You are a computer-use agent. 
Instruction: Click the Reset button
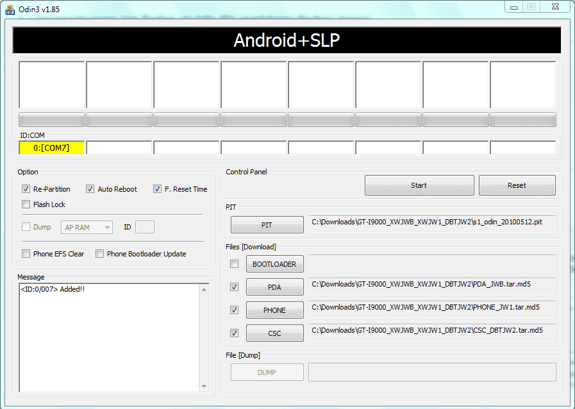(517, 185)
